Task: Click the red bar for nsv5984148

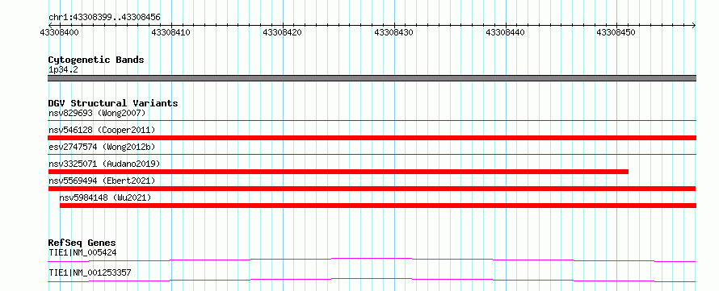Action: [x=378, y=206]
